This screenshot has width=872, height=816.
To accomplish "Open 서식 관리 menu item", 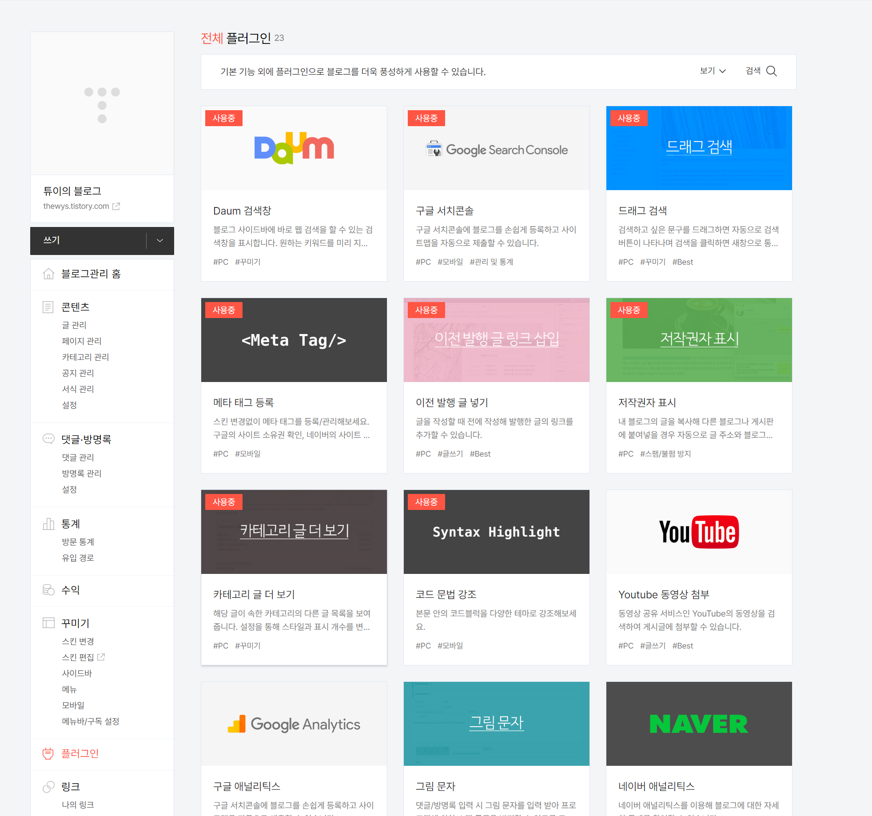I will 78,389.
